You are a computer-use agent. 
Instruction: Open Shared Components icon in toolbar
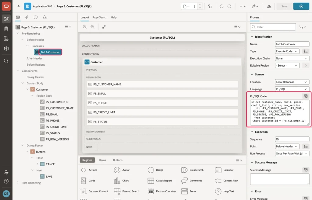(269, 6)
